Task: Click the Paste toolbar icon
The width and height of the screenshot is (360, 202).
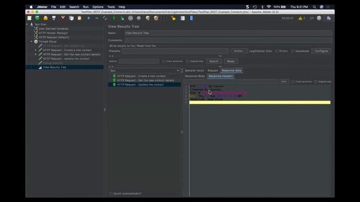Action: pos(79,18)
